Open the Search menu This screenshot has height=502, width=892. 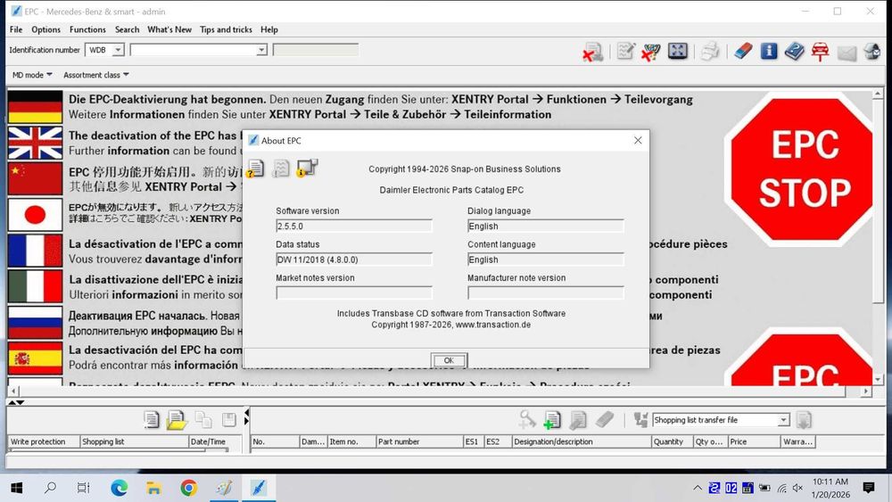point(127,29)
